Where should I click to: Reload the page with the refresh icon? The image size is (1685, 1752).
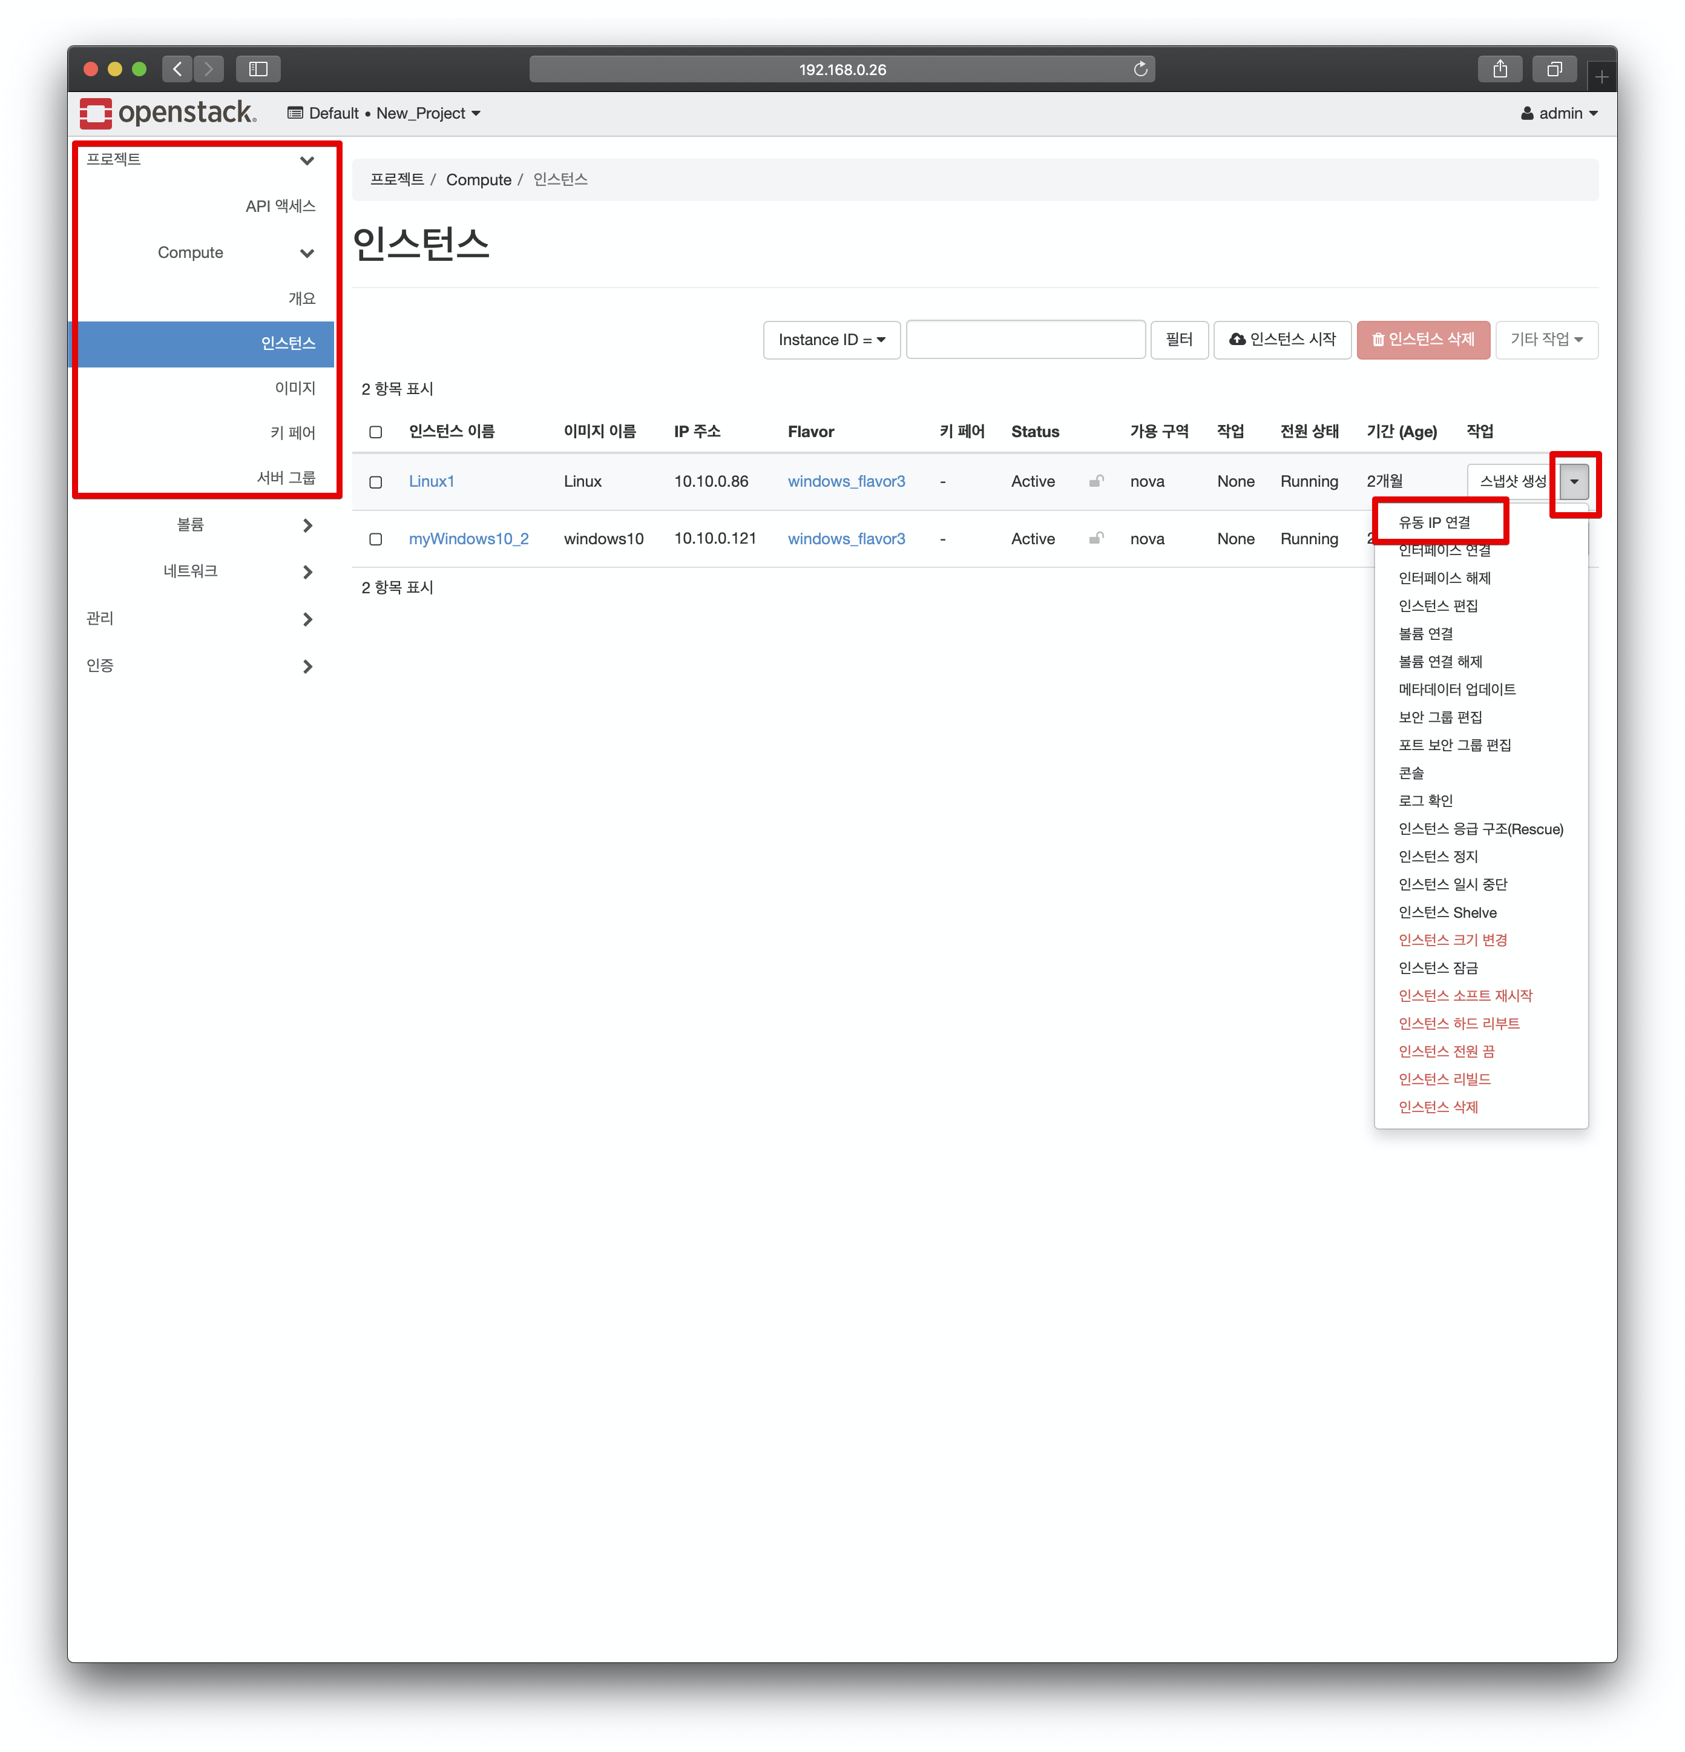1140,69
